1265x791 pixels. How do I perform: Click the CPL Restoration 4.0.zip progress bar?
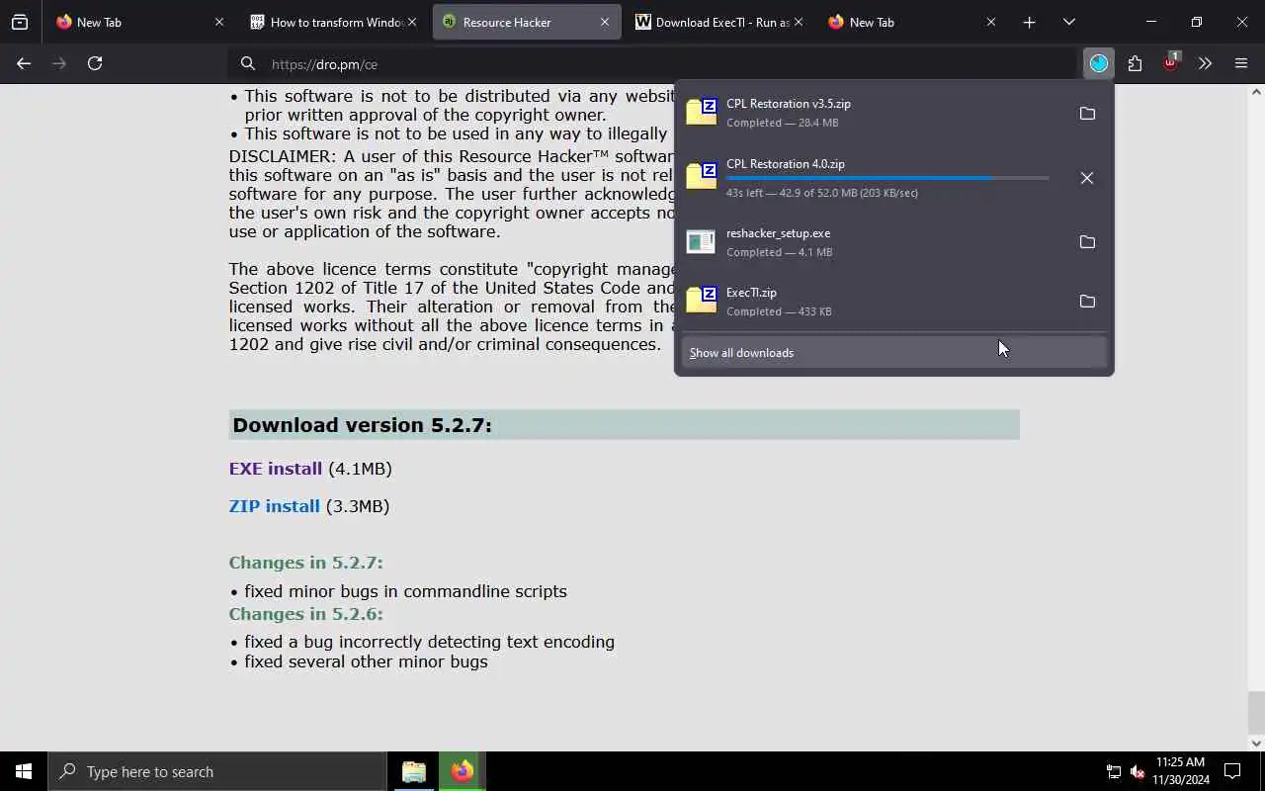point(887,178)
